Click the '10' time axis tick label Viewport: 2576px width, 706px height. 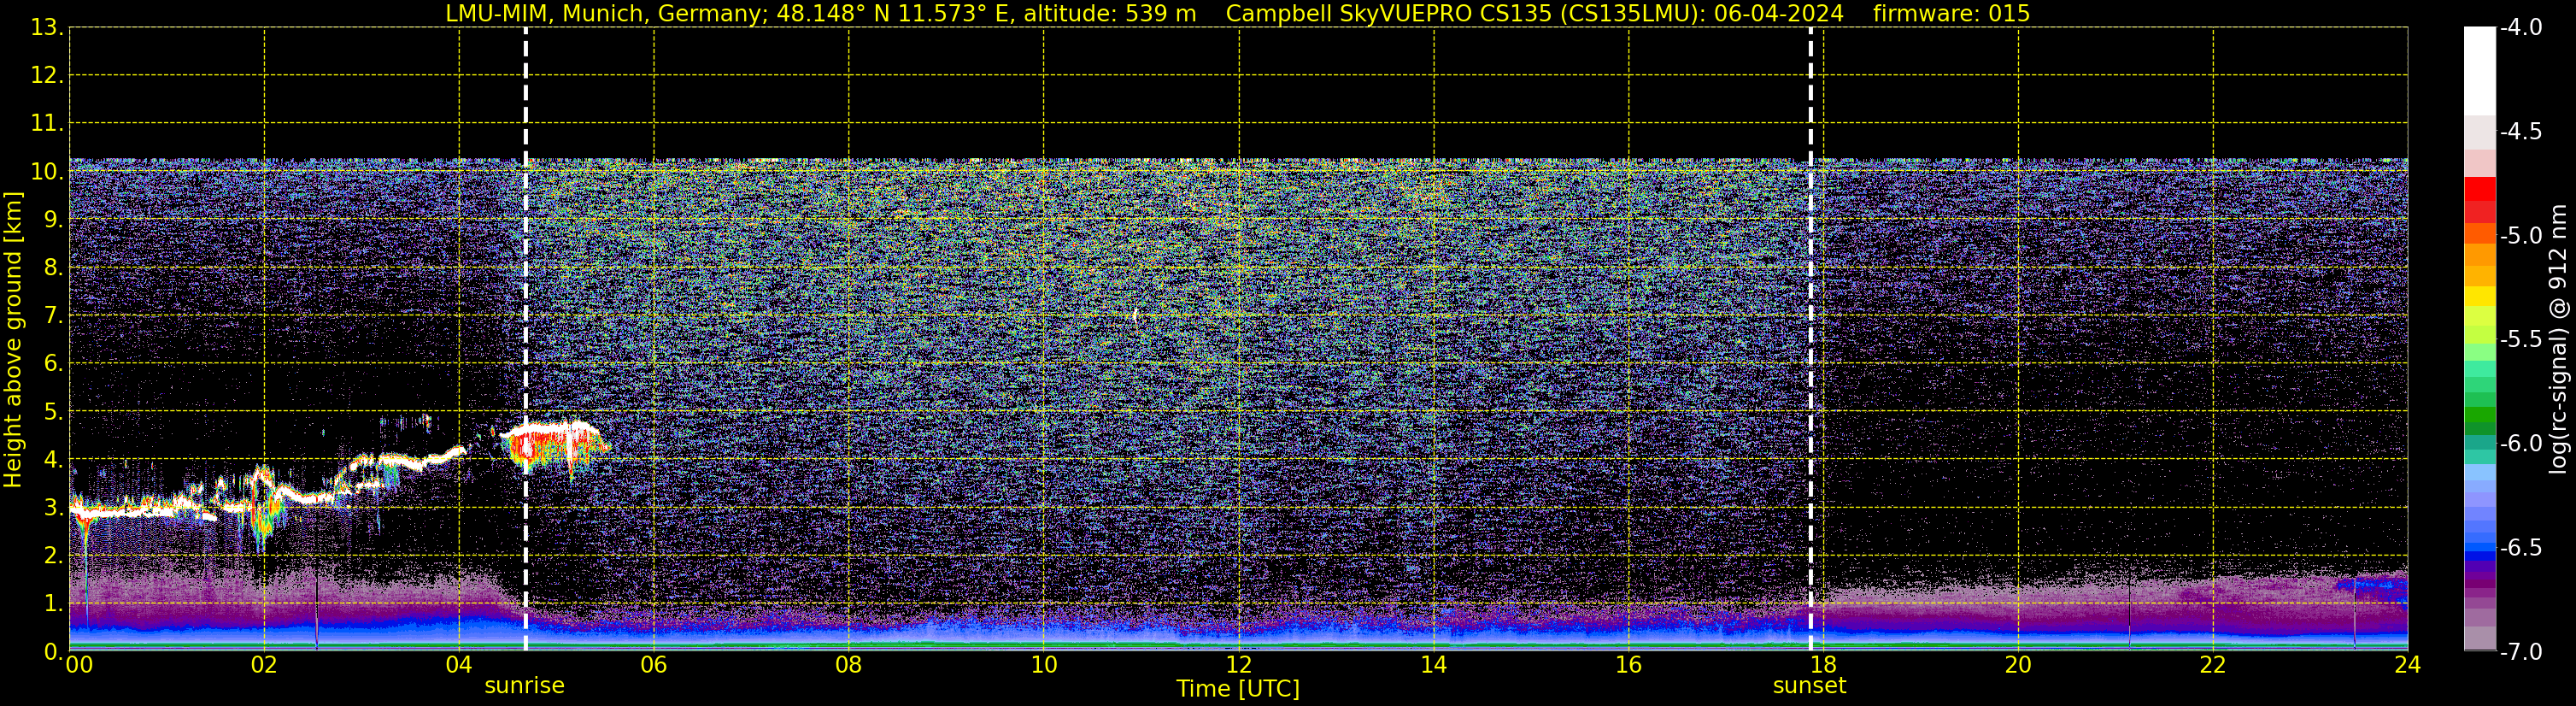click(1044, 665)
